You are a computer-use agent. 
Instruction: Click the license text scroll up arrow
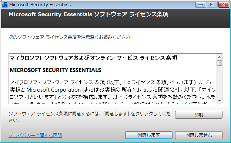pos(220,57)
